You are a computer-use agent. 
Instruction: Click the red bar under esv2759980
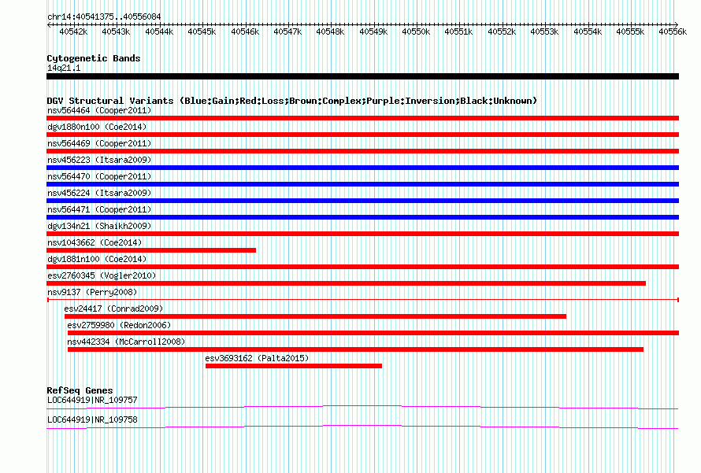point(373,333)
